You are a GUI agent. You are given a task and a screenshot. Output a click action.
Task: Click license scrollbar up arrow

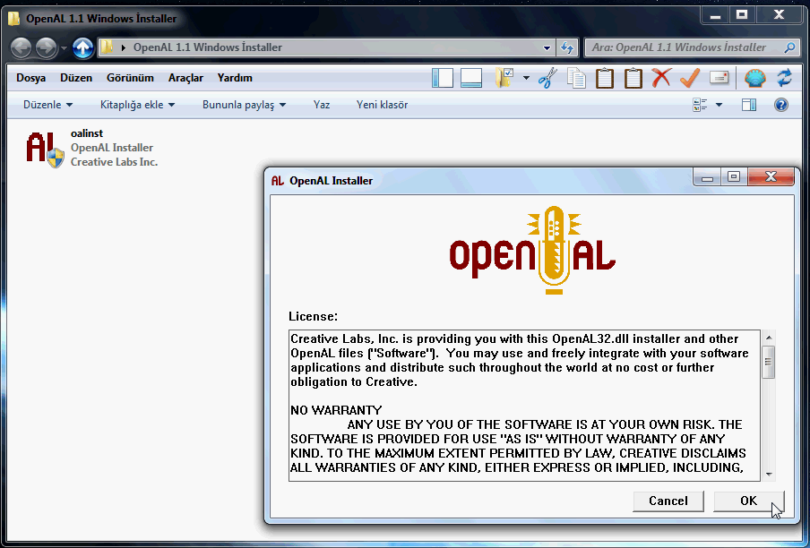tap(769, 338)
